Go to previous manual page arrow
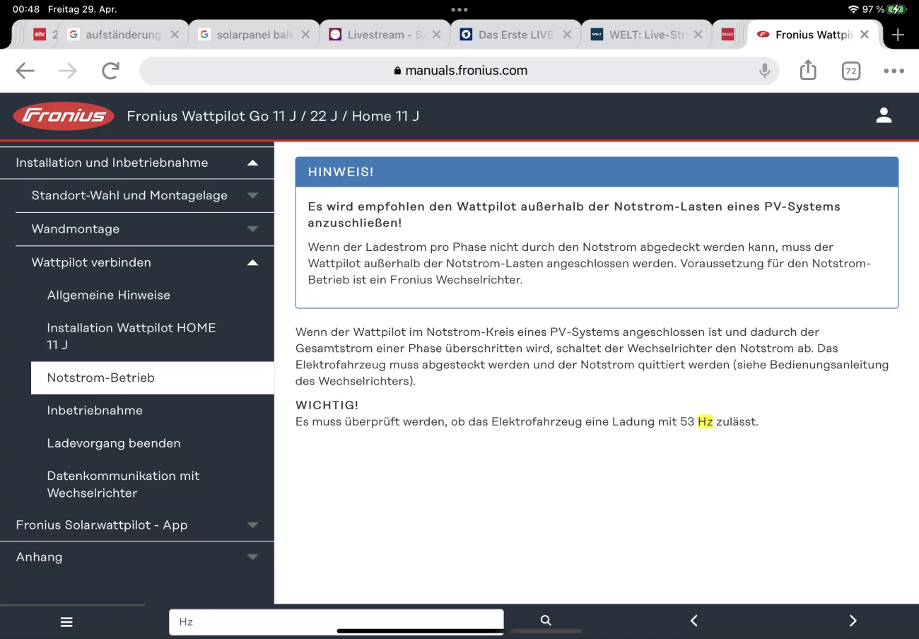The width and height of the screenshot is (919, 639). pos(694,621)
